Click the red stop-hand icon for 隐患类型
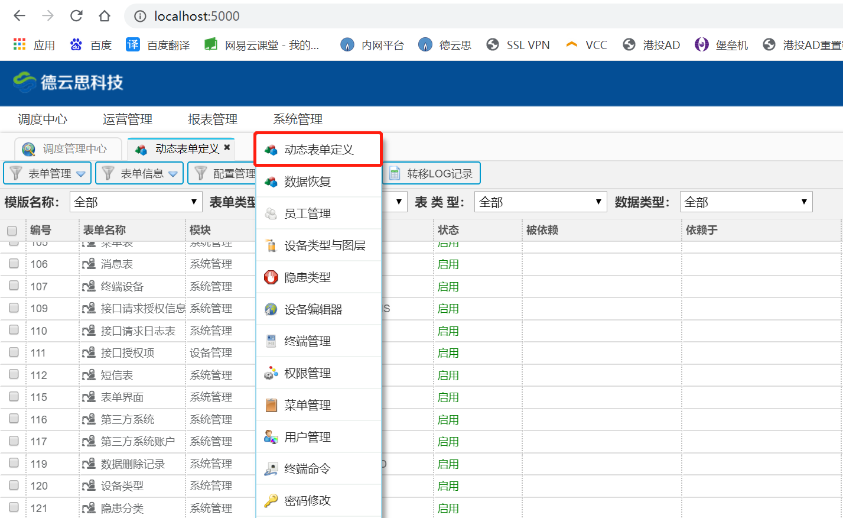The width and height of the screenshot is (843, 518). [x=271, y=277]
